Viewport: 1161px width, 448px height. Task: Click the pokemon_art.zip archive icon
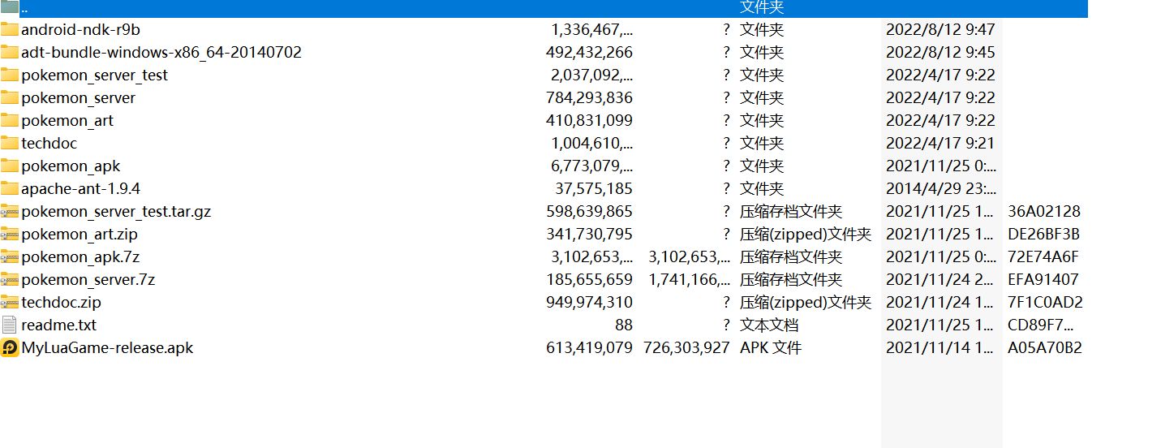tap(10, 234)
